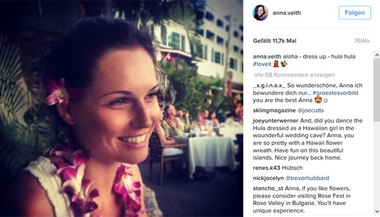Screen dimensions: 380x217
Task: Open the nickjocelyn commenter profile
Action: pos(268,178)
